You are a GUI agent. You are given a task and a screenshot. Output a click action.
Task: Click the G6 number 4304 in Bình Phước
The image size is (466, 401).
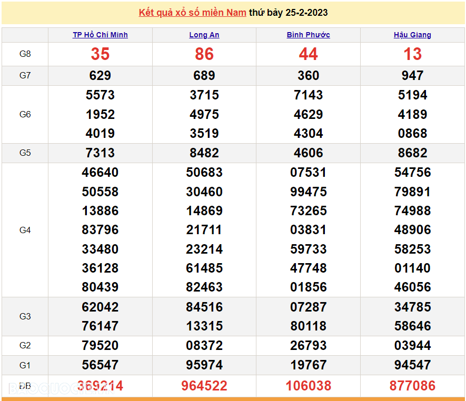click(x=308, y=133)
